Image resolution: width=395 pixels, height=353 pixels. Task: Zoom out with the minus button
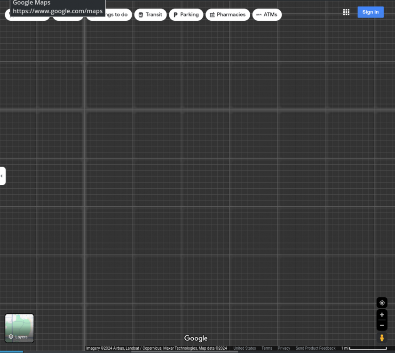pos(382,325)
